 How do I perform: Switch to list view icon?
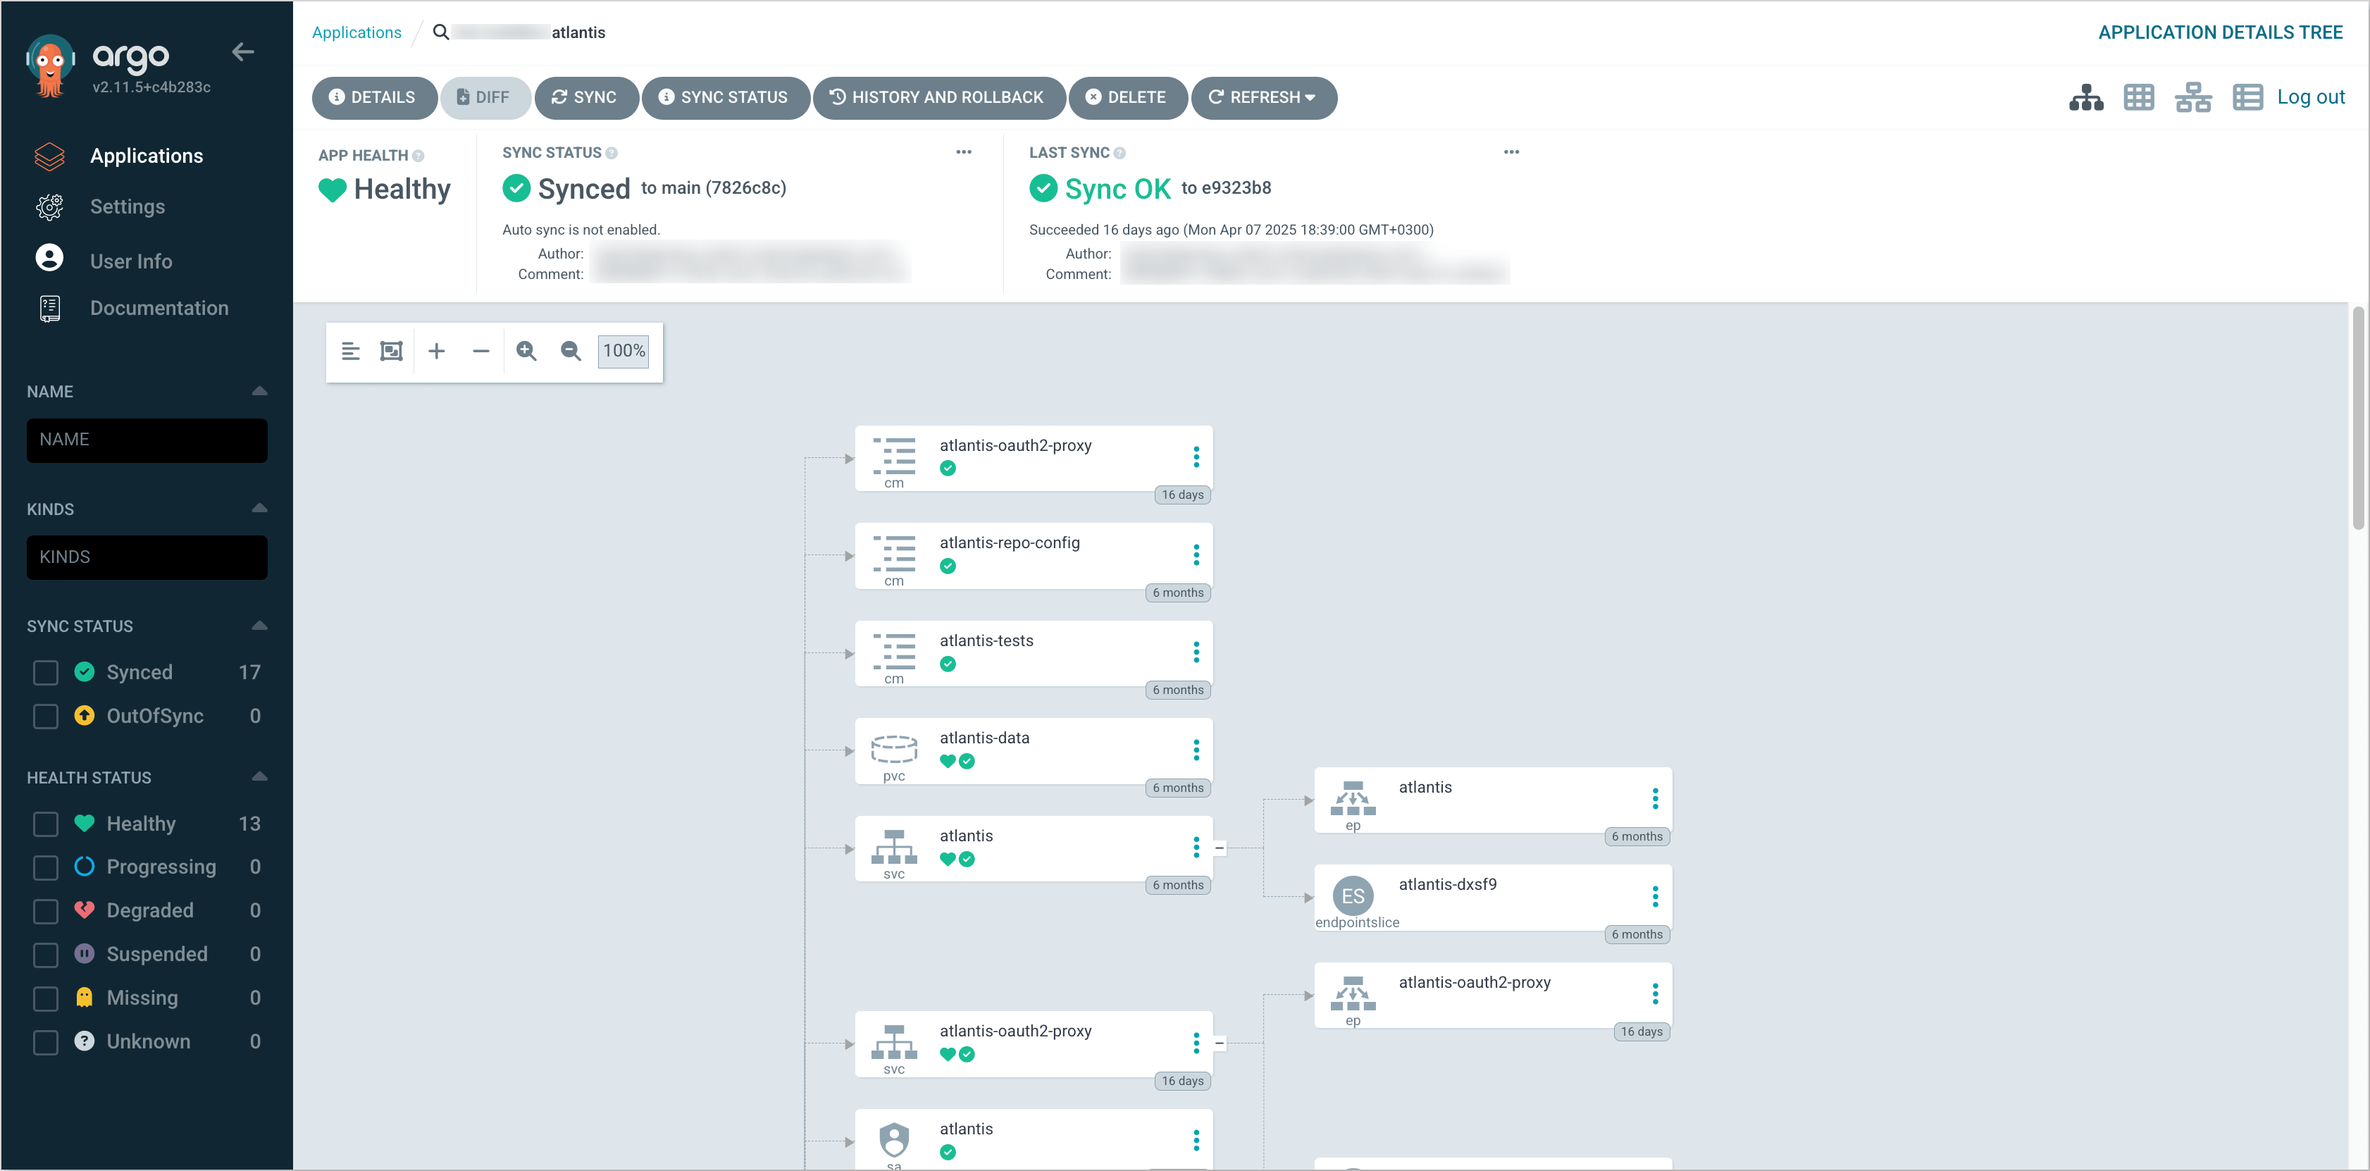[2247, 97]
